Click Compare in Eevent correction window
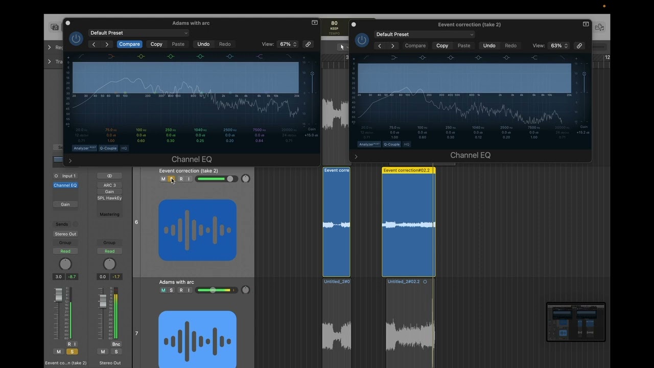Screen dimensions: 654x368 tap(415, 45)
